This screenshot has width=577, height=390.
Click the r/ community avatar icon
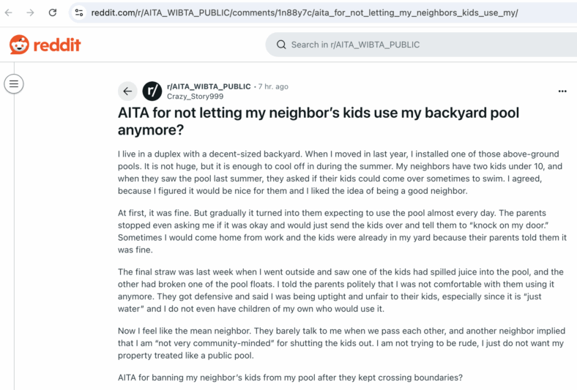point(152,91)
